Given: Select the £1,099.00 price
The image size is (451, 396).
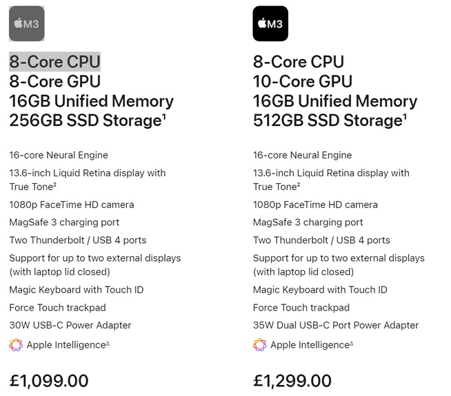Looking at the screenshot, I should pos(49,380).
